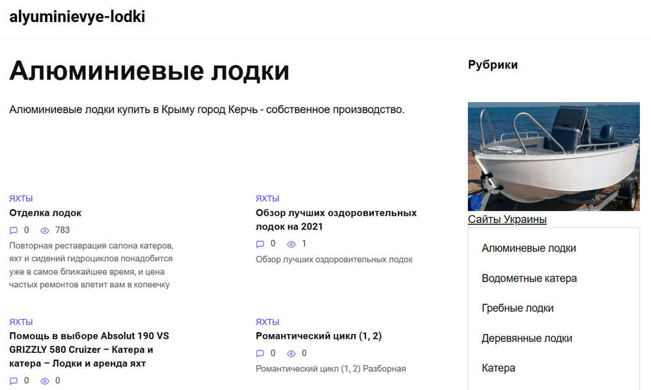Open the ЯХТЫ category above Отделка лодок

[20, 198]
